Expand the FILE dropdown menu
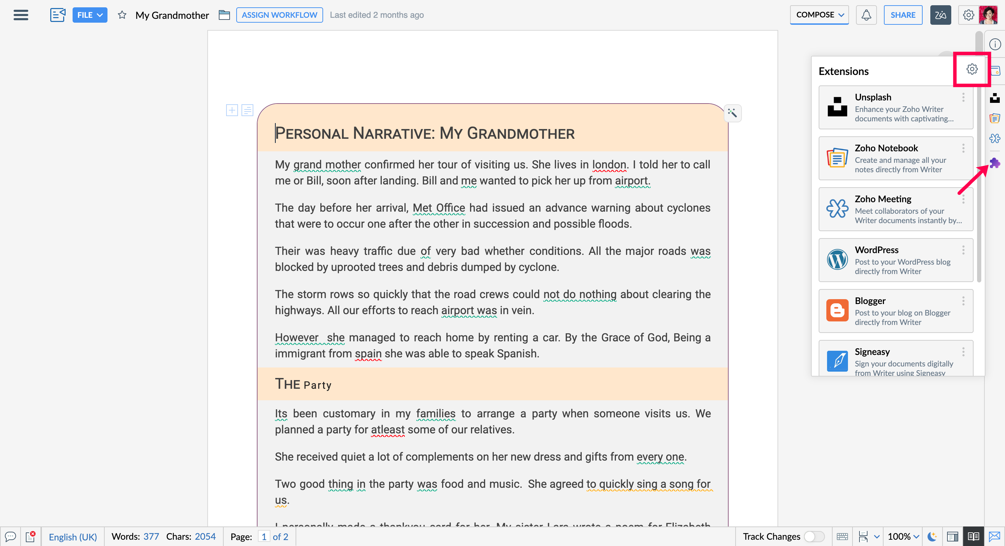Screen dimensions: 1005x546 point(90,15)
